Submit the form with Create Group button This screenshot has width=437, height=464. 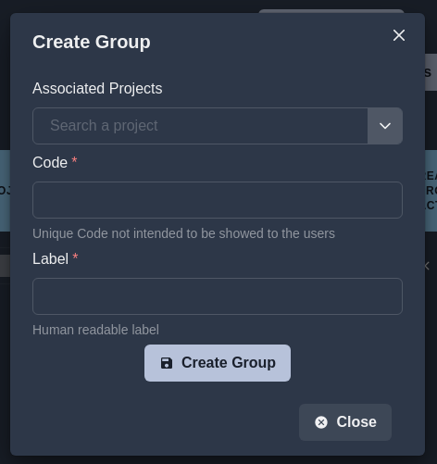click(218, 363)
